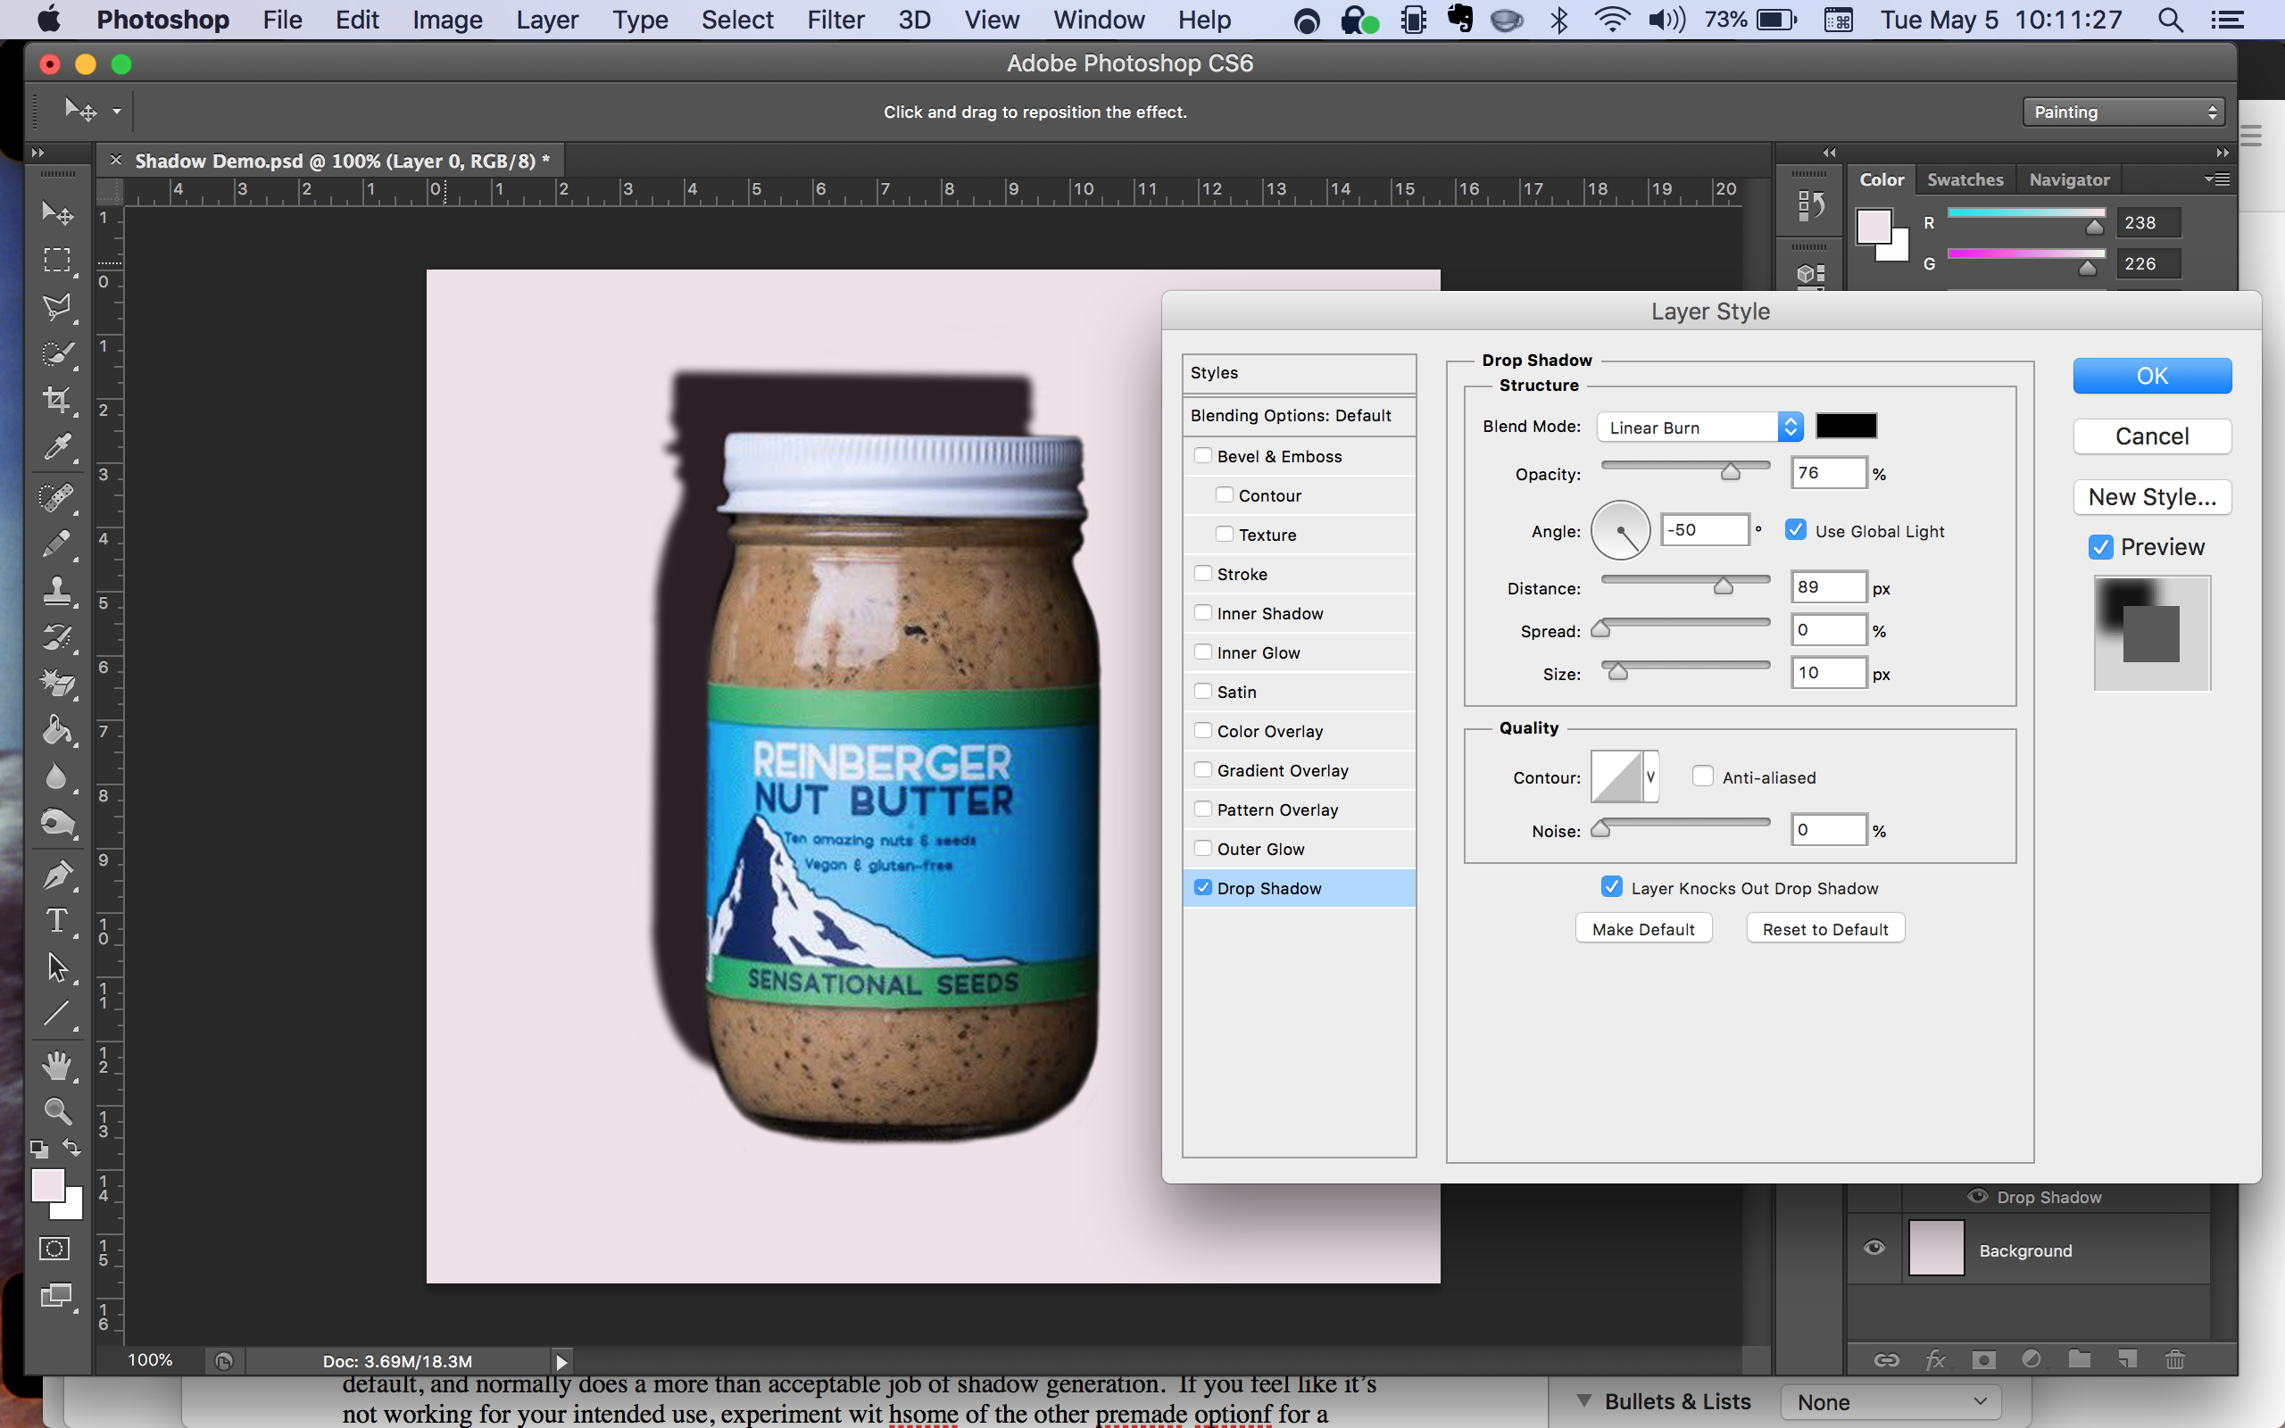Image resolution: width=2285 pixels, height=1428 pixels.
Task: Click the delete layer trash icon
Action: coord(2174,1359)
